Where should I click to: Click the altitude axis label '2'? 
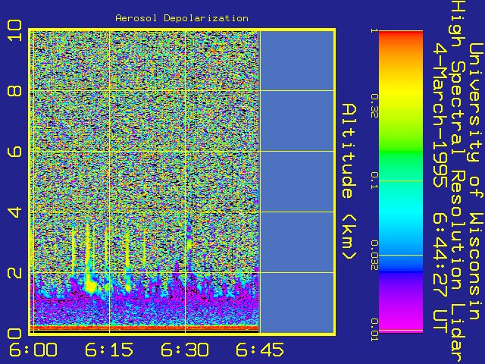point(14,273)
